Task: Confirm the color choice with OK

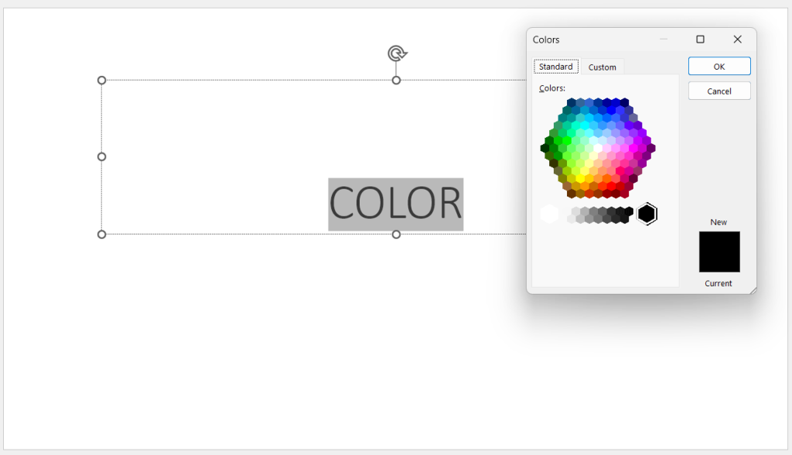Action: click(x=719, y=66)
